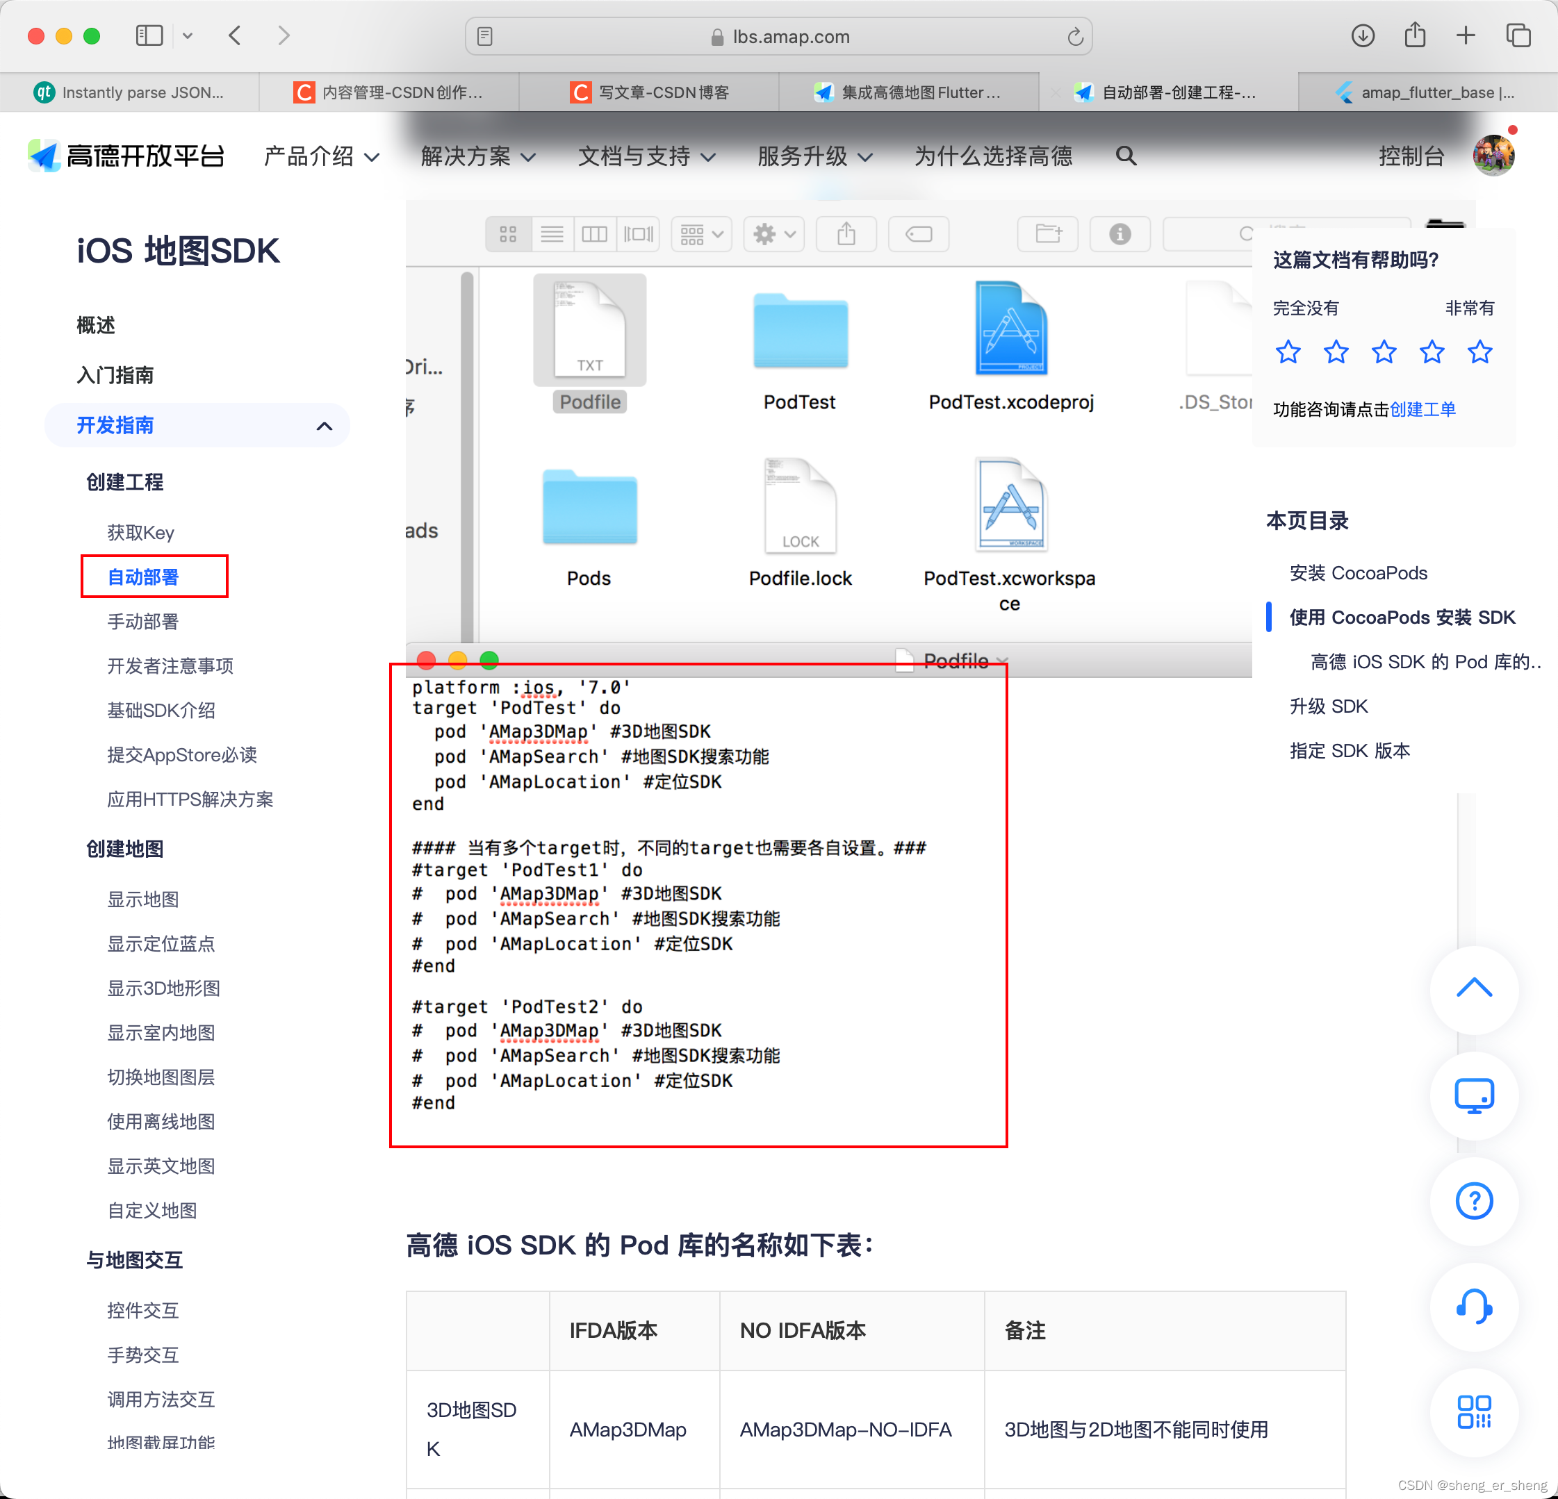Go forward with Safari forward arrow

(x=284, y=35)
